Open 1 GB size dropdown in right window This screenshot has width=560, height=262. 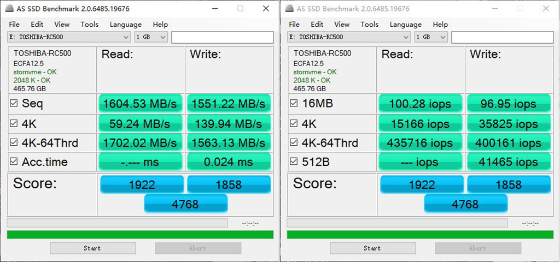point(431,37)
